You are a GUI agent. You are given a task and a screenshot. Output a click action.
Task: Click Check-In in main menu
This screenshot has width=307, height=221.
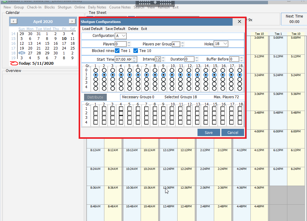click(34, 7)
